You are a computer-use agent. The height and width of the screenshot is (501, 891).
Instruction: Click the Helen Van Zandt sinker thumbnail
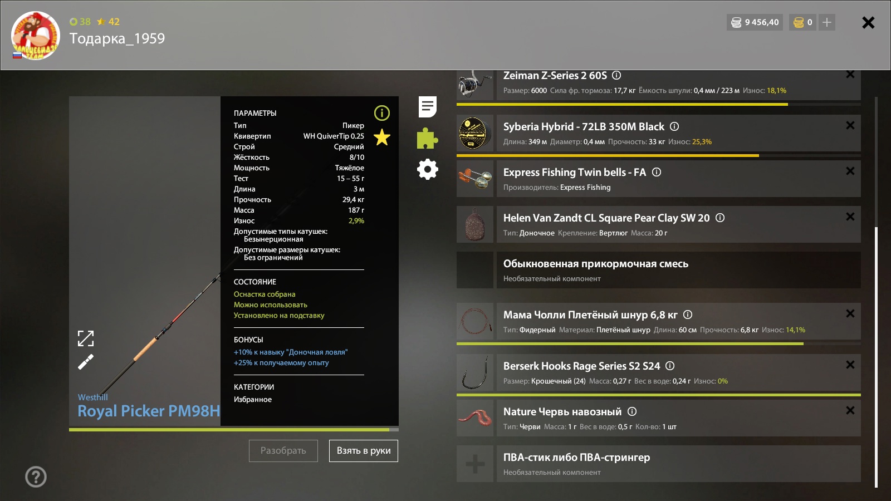tap(475, 224)
